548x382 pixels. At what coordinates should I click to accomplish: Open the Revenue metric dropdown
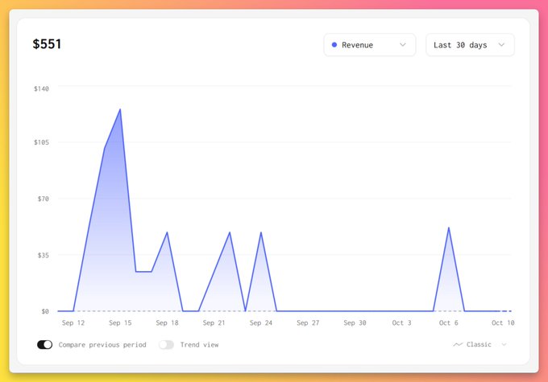coord(370,45)
